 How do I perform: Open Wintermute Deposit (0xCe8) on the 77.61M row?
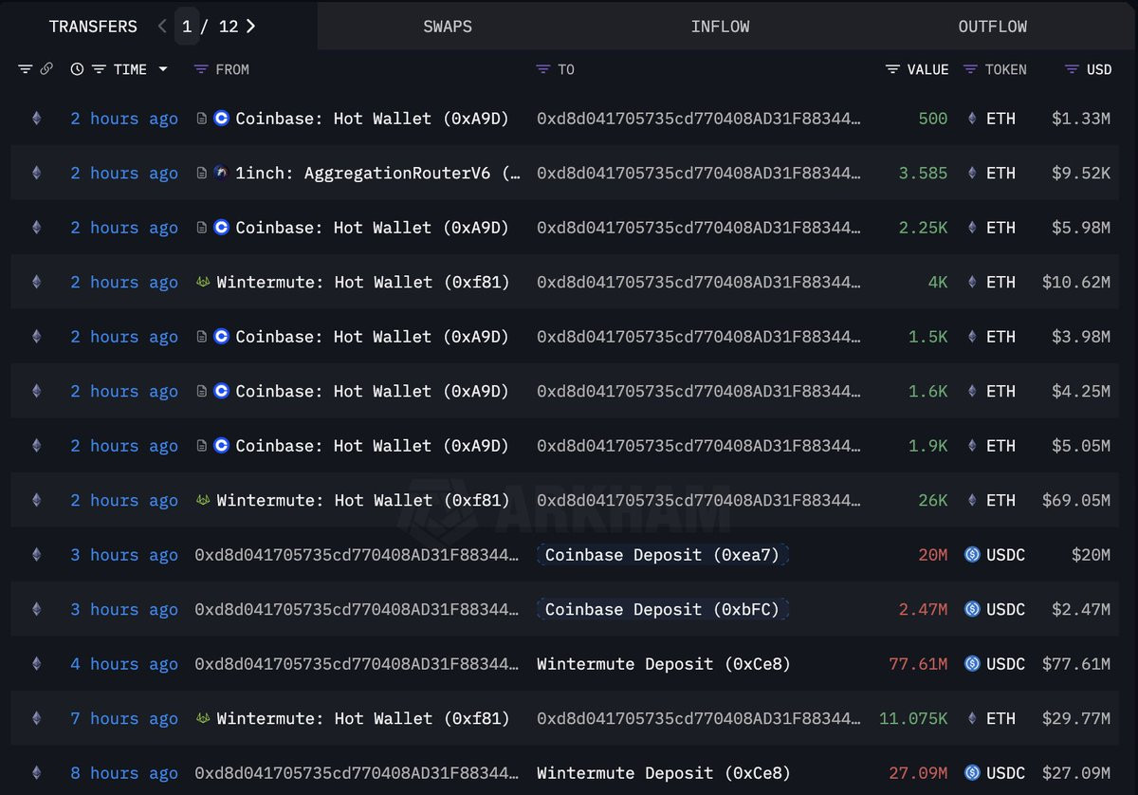coord(664,664)
